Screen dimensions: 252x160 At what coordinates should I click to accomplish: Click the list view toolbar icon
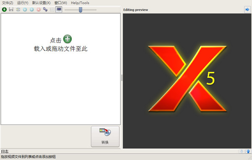tap(52, 10)
